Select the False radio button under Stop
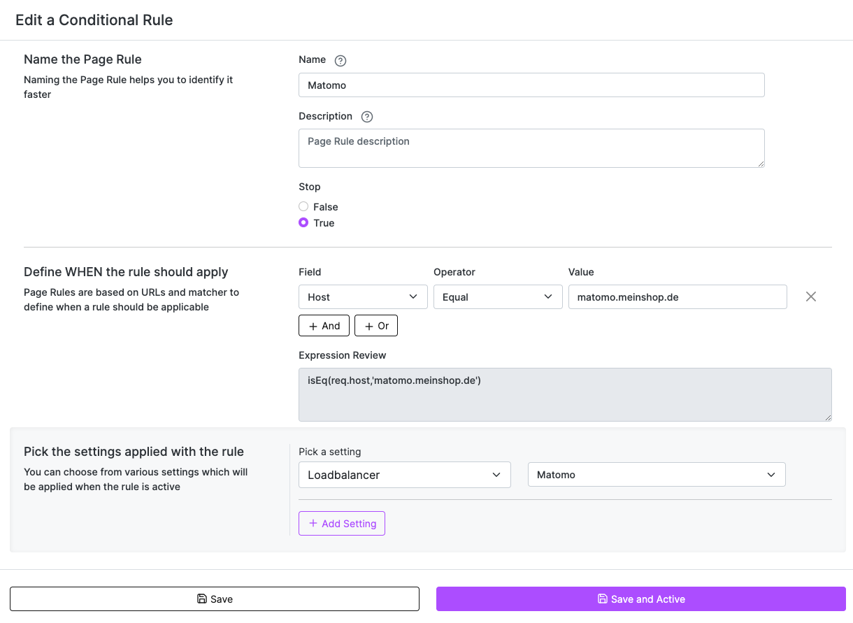The height and width of the screenshot is (623, 853). pyautogui.click(x=303, y=207)
